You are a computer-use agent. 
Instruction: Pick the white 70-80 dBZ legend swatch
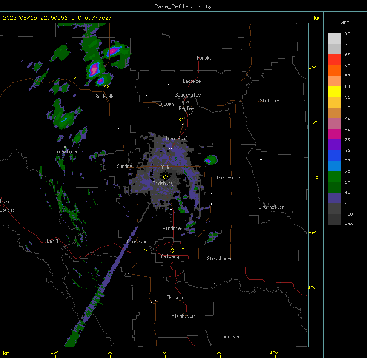335,38
